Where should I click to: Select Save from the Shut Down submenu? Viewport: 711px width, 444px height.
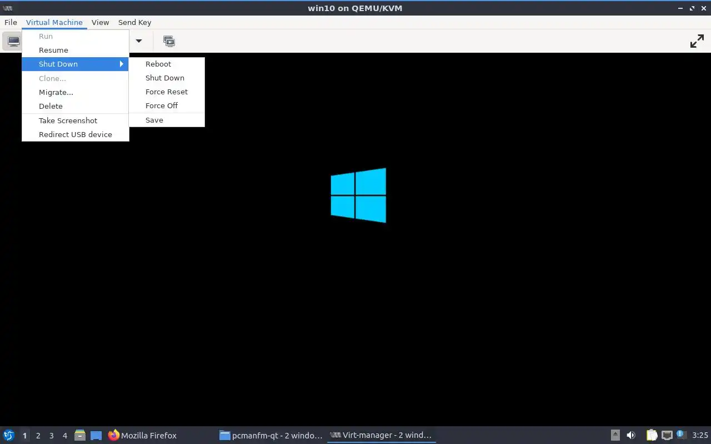pyautogui.click(x=167, y=120)
